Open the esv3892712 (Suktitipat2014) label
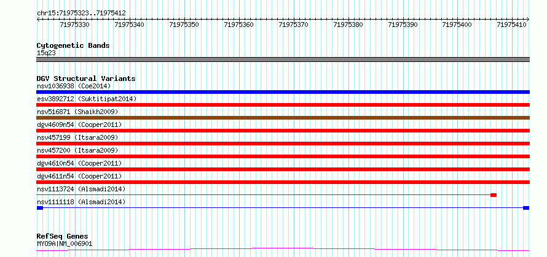The image size is (547, 257). pos(87,99)
